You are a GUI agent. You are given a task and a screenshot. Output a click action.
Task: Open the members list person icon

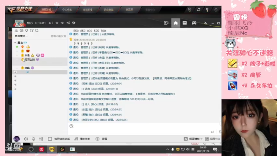click(16, 31)
